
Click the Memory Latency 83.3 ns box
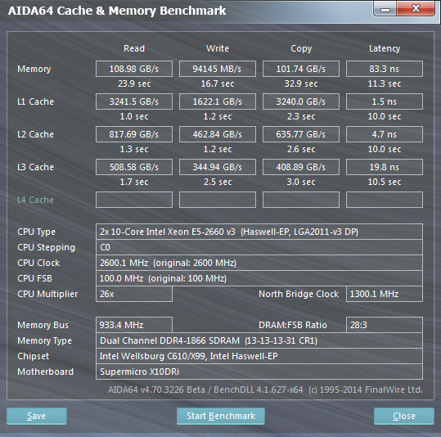pos(385,69)
